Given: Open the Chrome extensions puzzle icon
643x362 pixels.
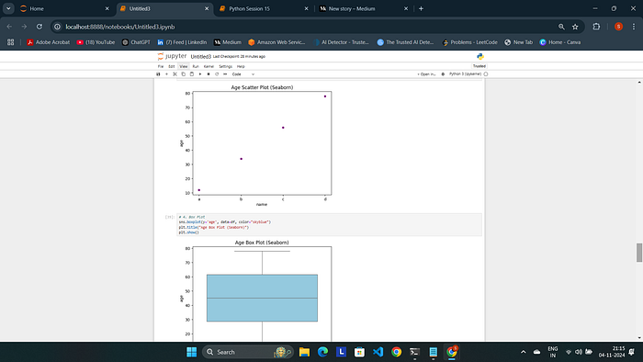Looking at the screenshot, I should pyautogui.click(x=596, y=27).
